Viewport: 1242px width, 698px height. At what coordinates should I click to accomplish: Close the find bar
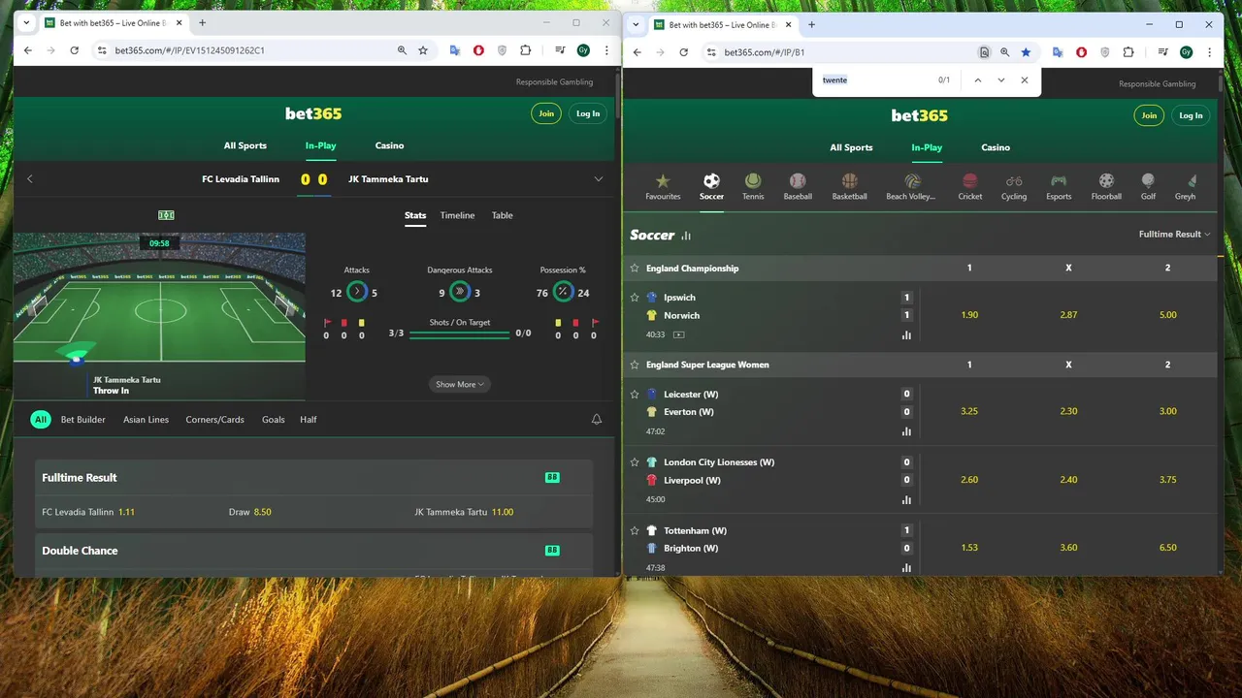coord(1025,79)
